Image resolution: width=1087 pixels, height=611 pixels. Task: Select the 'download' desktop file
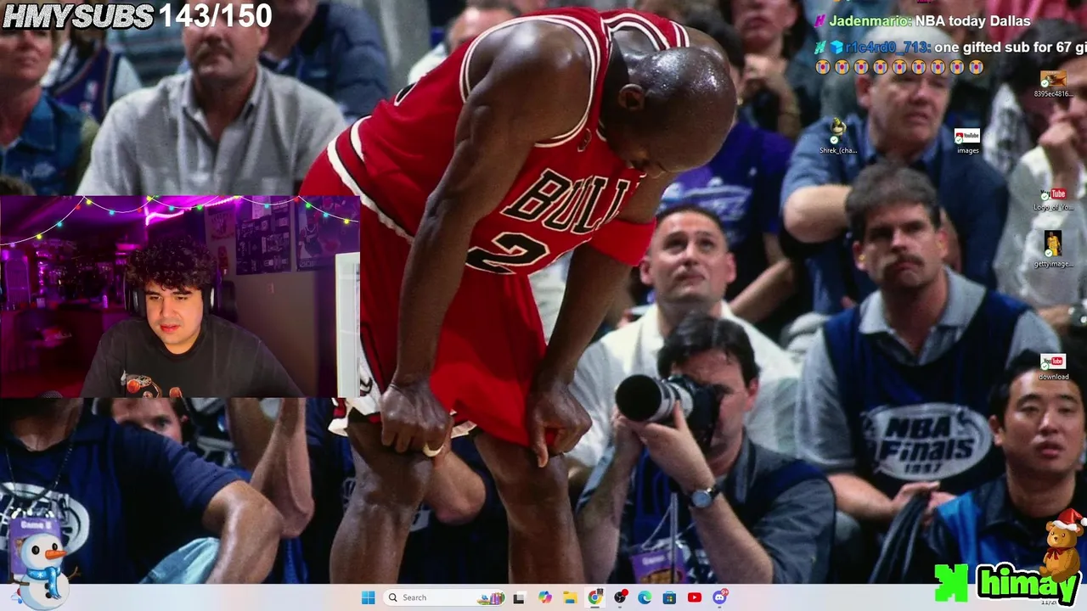point(1053,367)
